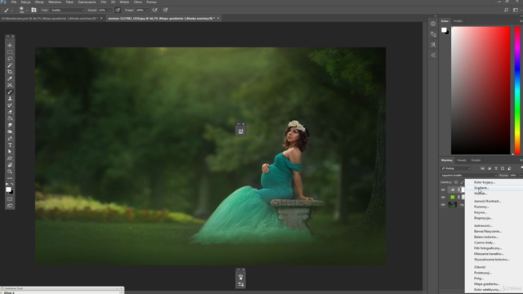The width and height of the screenshot is (523, 294).
Task: Open layer Krycie opacity dropdown
Action: pos(521,176)
